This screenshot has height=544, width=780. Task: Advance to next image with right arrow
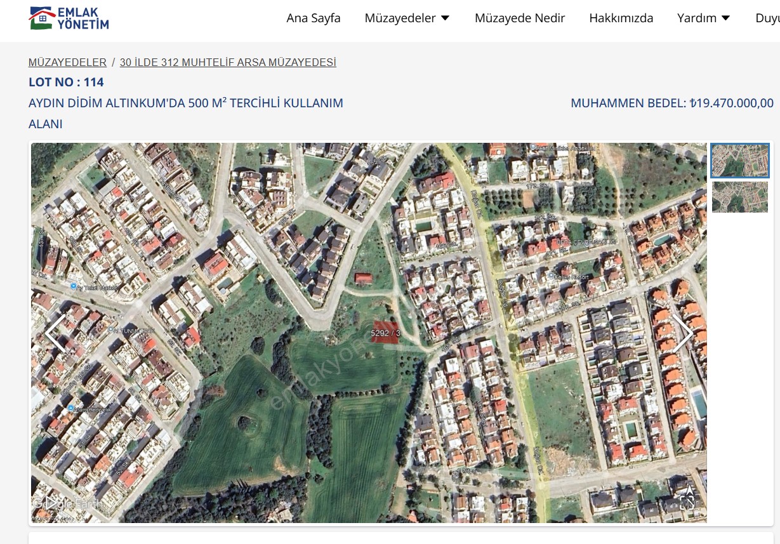(683, 333)
